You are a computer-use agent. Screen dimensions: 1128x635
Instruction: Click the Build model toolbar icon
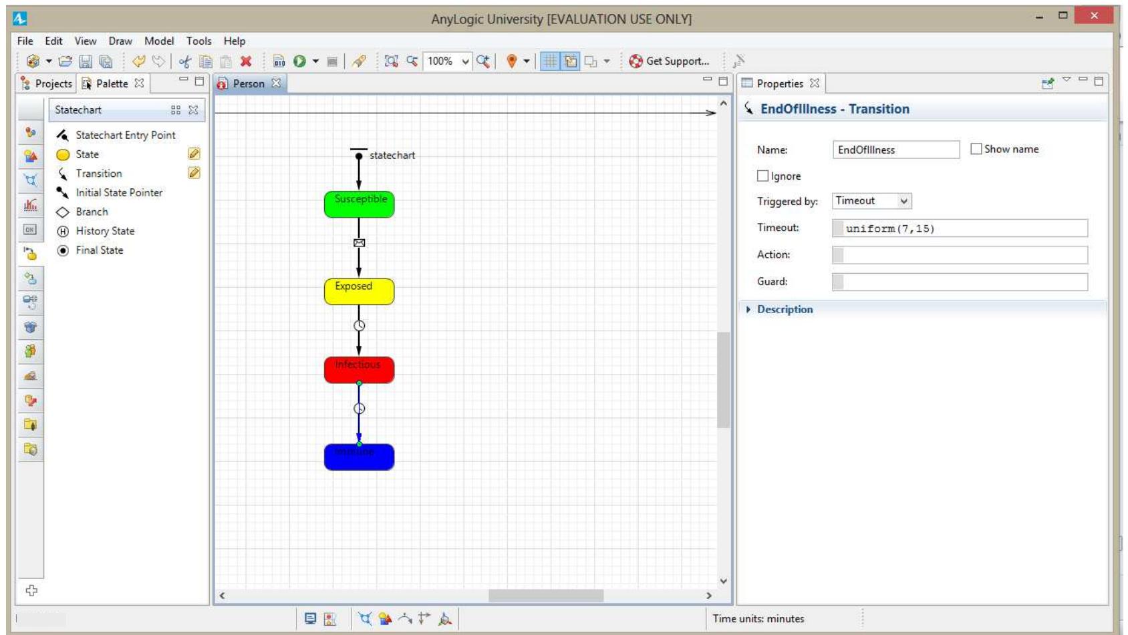pos(279,61)
